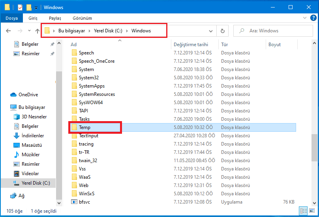The image size is (319, 217).
Task: Refresh the Windows folder view
Action: [223, 31]
